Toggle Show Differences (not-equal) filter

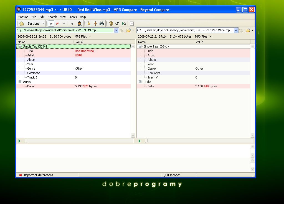(x=57, y=23)
